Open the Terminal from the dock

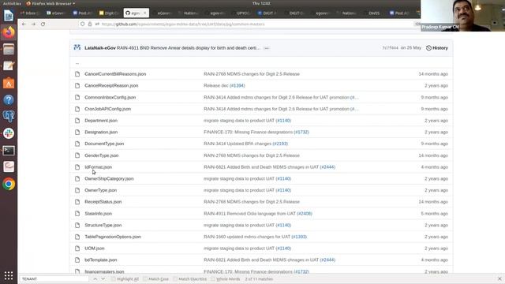[9, 151]
